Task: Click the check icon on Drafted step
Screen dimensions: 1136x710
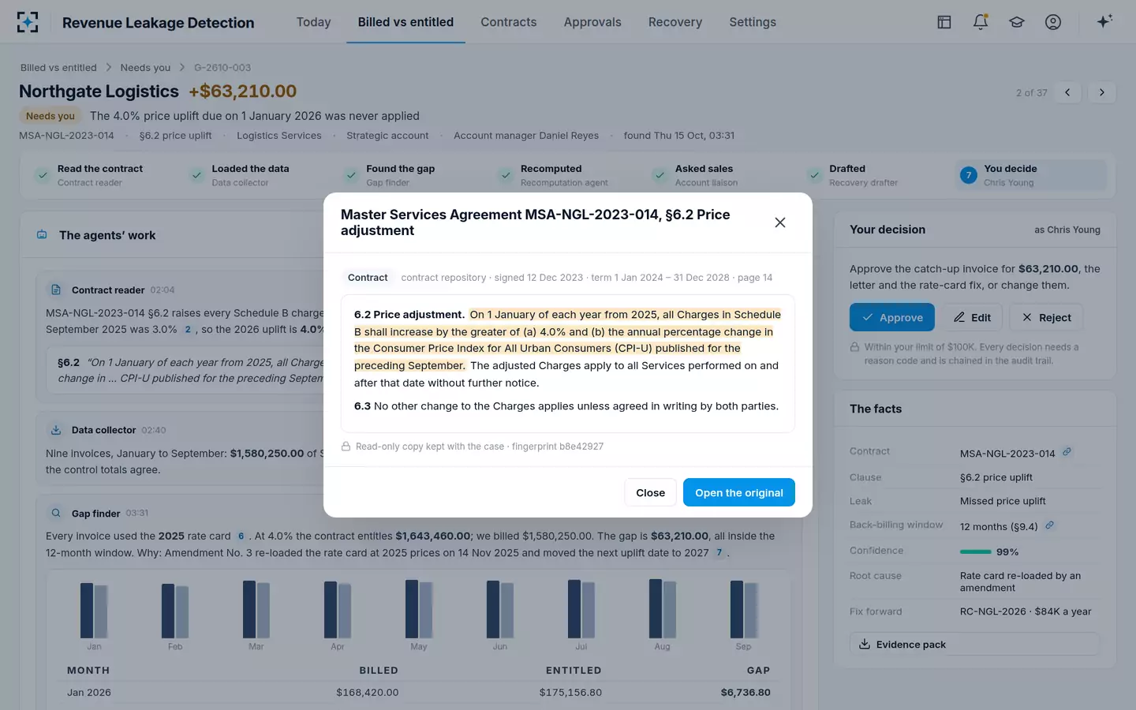Action: (x=814, y=175)
